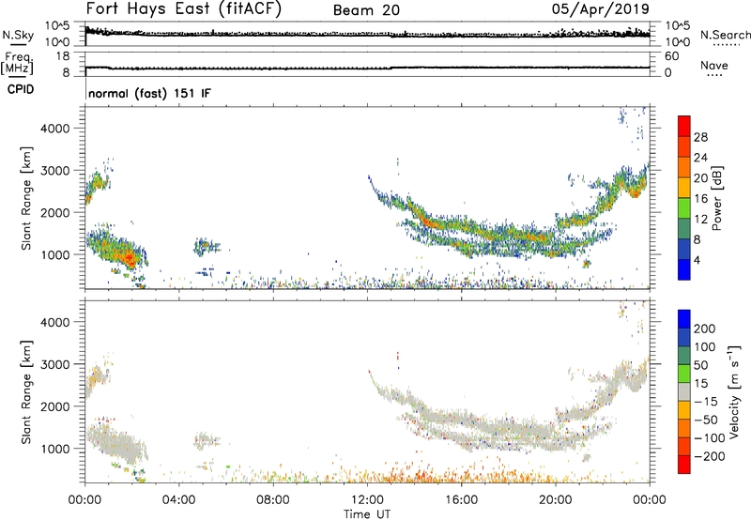The height and width of the screenshot is (520, 751).
Task: Click the 'Beam 20' label
Action: click(366, 10)
